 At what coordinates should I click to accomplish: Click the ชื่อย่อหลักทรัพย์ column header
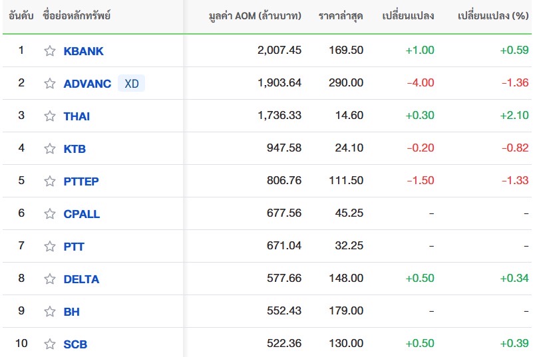tap(76, 16)
